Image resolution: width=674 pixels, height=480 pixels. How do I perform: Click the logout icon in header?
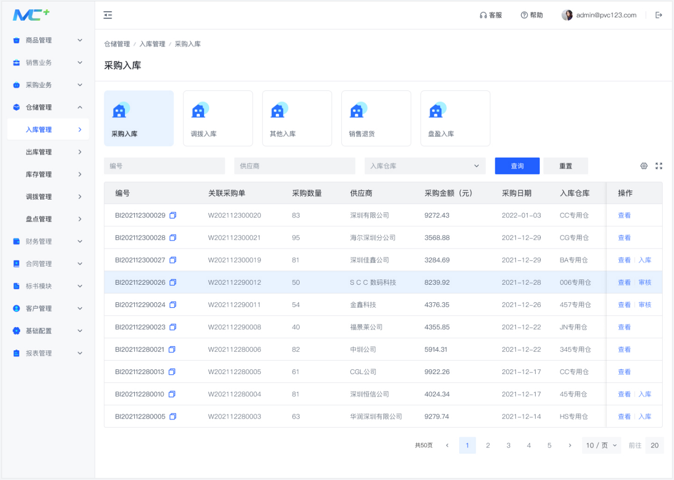coord(659,15)
